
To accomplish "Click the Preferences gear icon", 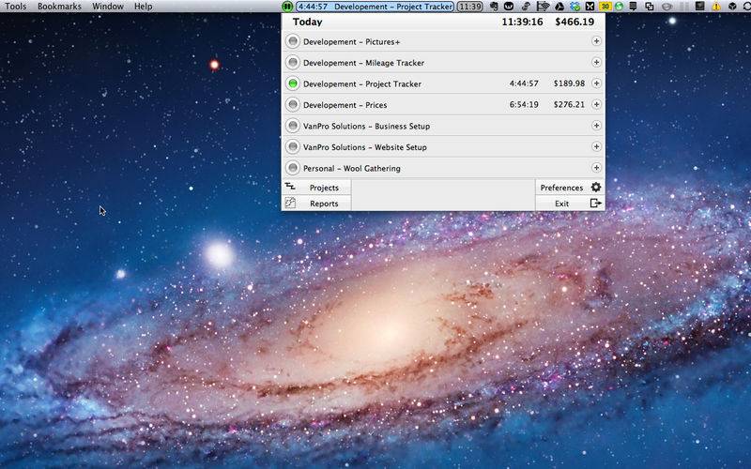I will [x=596, y=187].
